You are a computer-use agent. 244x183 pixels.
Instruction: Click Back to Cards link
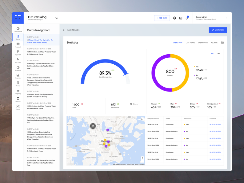click(x=73, y=30)
